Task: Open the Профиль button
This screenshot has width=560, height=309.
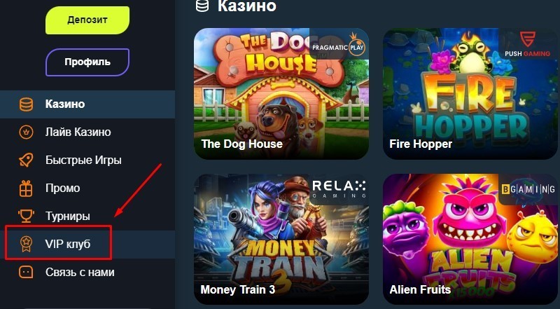Action: (87, 62)
